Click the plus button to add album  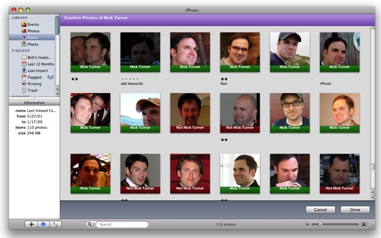(x=31, y=224)
